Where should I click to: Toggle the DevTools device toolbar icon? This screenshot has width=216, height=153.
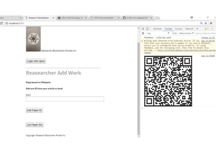147,29
